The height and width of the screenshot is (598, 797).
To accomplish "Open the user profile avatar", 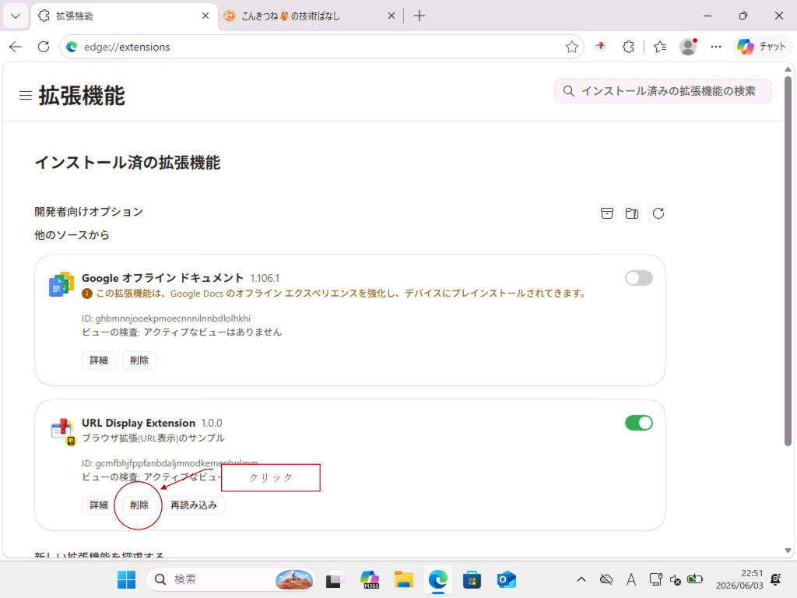I will click(x=688, y=47).
